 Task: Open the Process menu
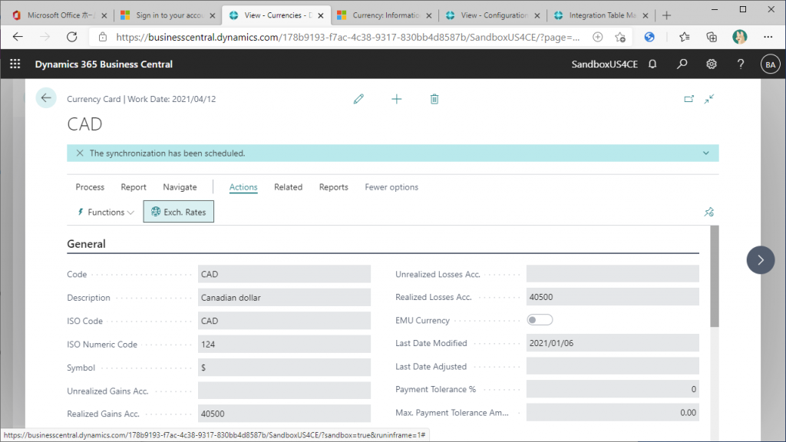91,187
